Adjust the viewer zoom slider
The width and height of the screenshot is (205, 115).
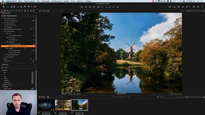[x=195, y=11]
